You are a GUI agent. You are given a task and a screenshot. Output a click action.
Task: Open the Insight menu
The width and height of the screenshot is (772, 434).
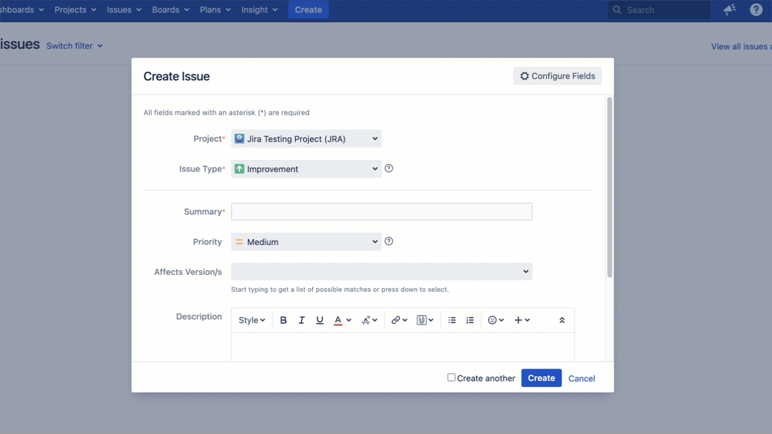pos(259,10)
